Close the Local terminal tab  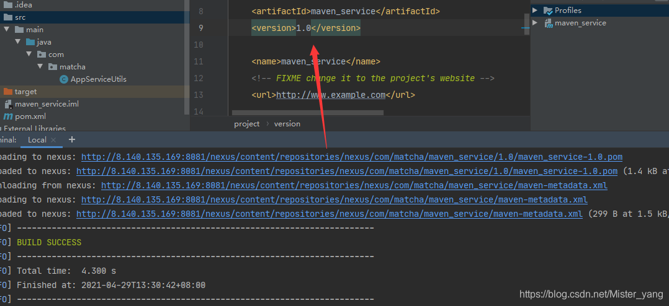[53, 140]
